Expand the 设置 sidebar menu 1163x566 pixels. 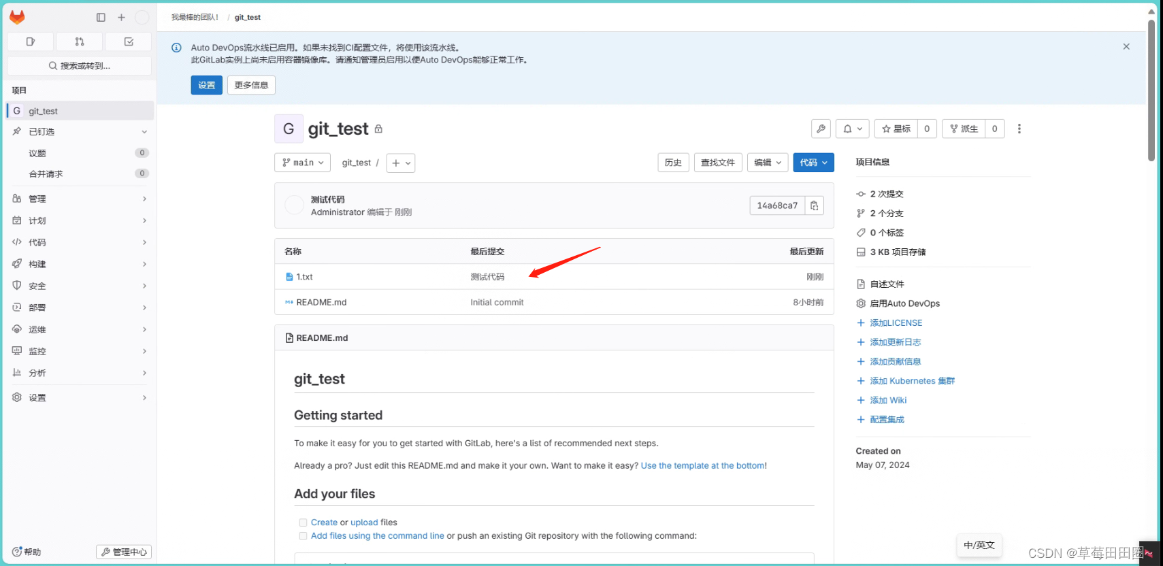click(80, 397)
